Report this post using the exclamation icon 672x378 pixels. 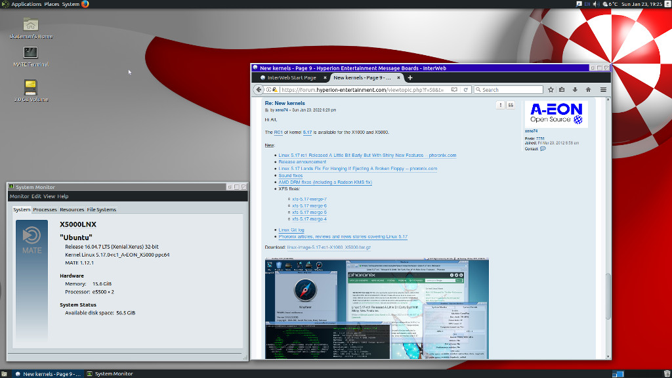click(x=500, y=105)
